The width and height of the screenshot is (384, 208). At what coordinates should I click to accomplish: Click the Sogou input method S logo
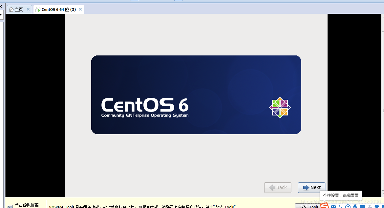point(325,205)
